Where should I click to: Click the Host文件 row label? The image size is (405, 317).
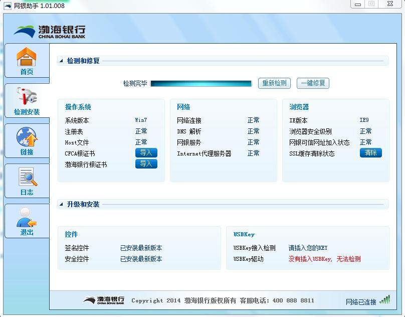pos(77,142)
